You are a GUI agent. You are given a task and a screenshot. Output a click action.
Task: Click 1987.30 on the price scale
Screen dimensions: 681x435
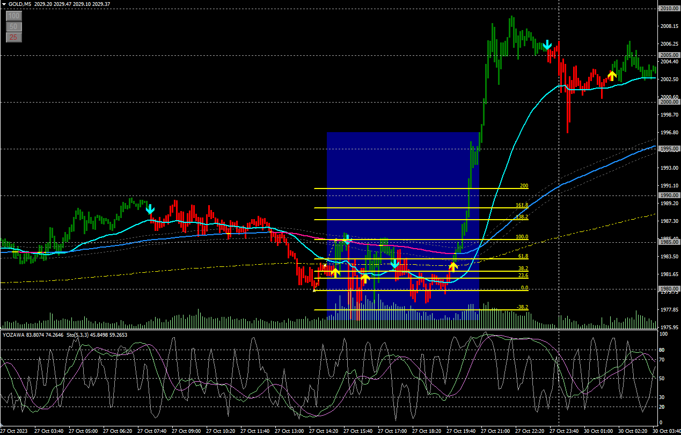point(669,221)
